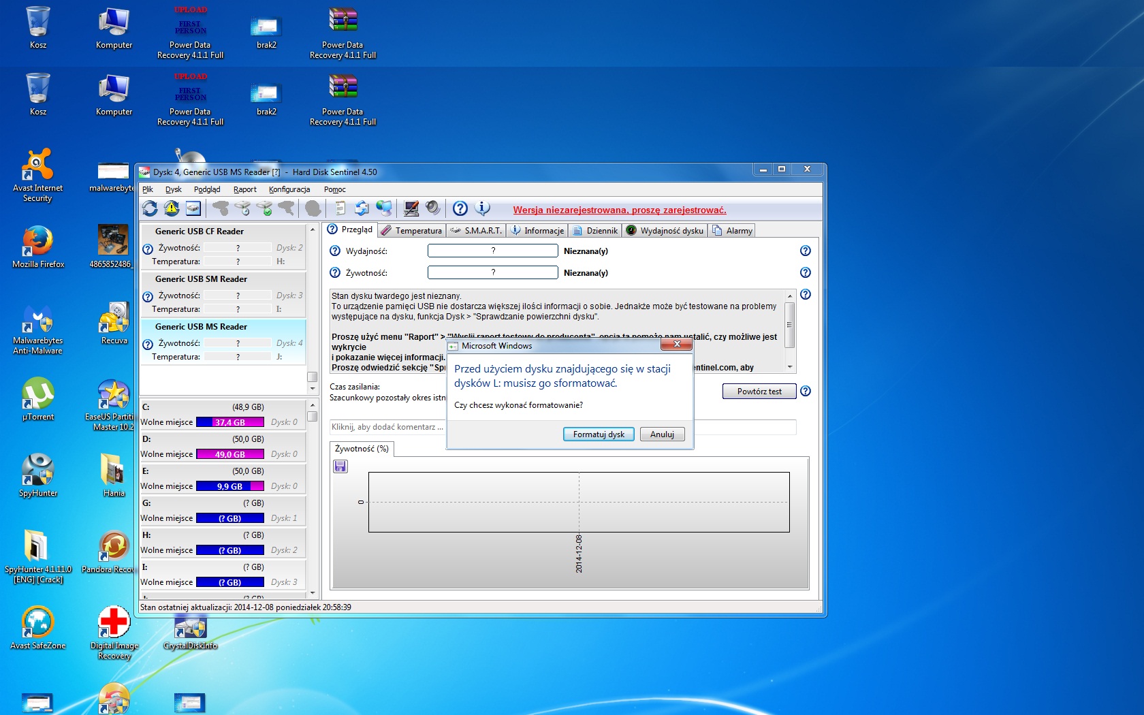
Task: Click the speaker sound toolbar icon
Action: click(433, 208)
